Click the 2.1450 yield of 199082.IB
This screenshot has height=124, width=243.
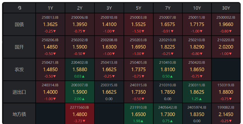[x=226, y=114]
